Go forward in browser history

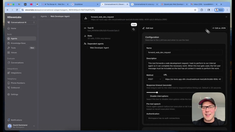[x=12, y=10]
